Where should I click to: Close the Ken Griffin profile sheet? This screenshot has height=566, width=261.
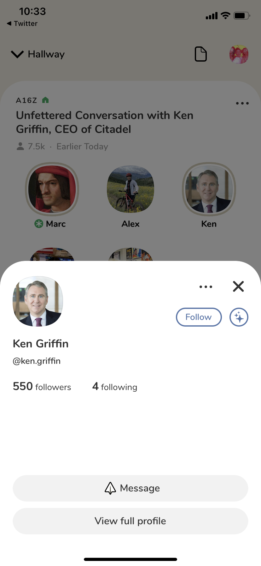coord(238,286)
